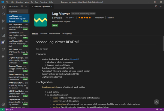Image resolution: width=164 pixels, height=111 pixels.
Task: Open the Search view in activity bar
Action: pos(3,14)
